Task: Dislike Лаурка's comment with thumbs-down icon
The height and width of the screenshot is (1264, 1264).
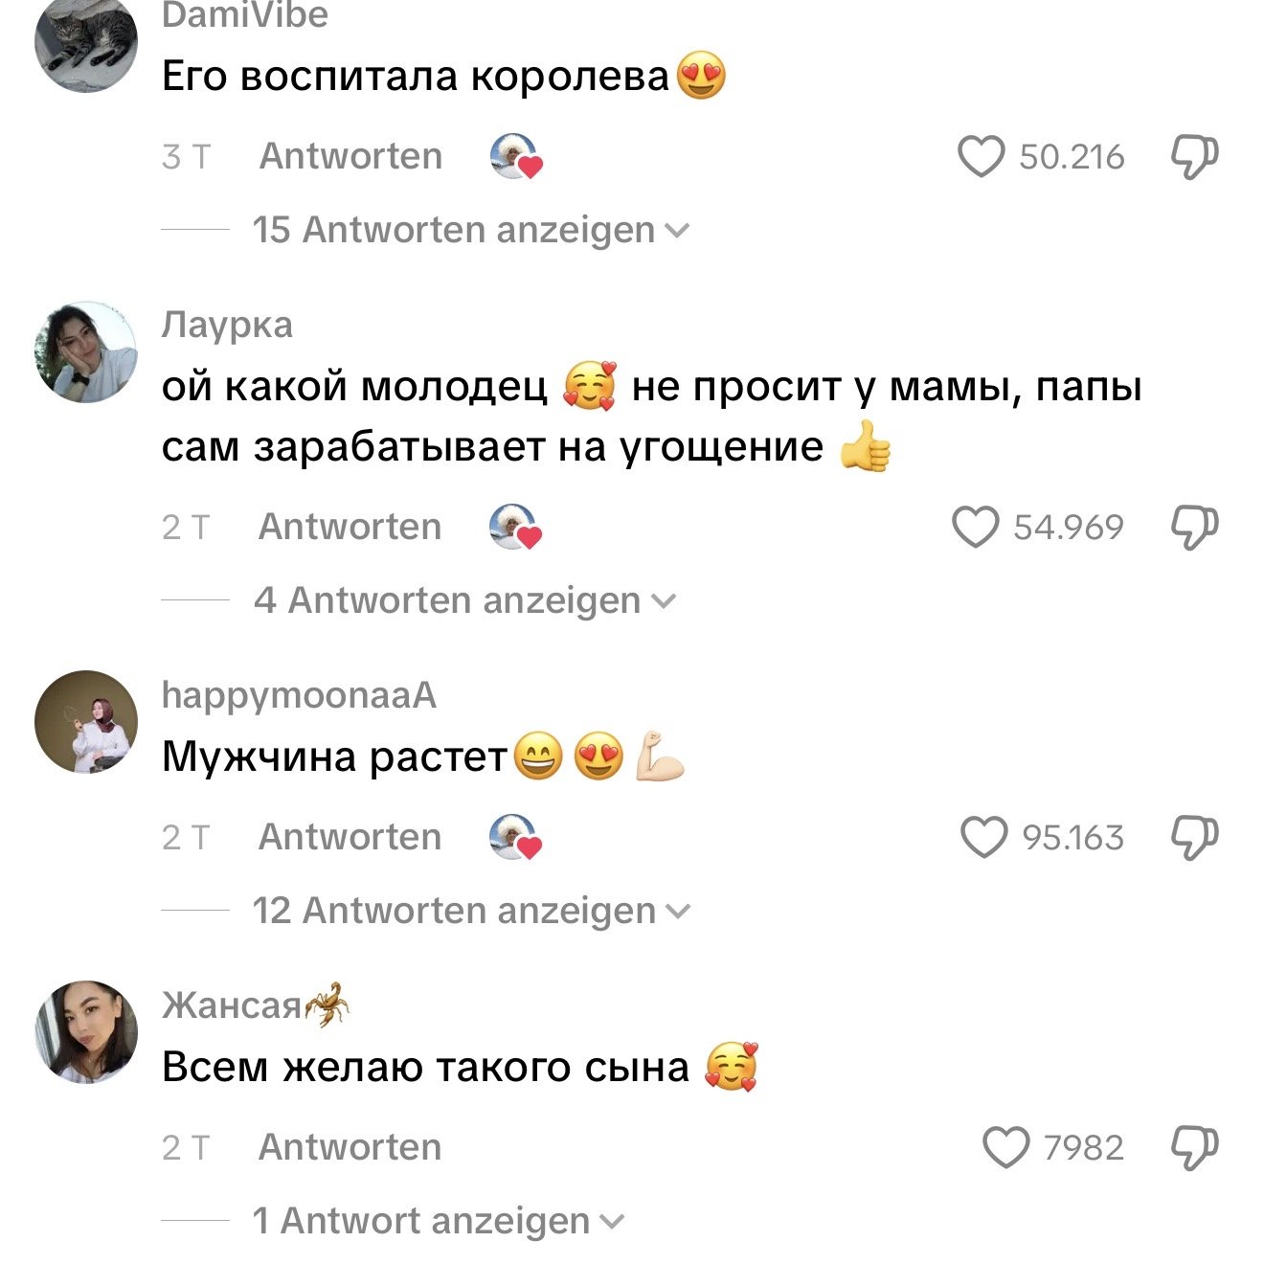Action: pyautogui.click(x=1195, y=528)
